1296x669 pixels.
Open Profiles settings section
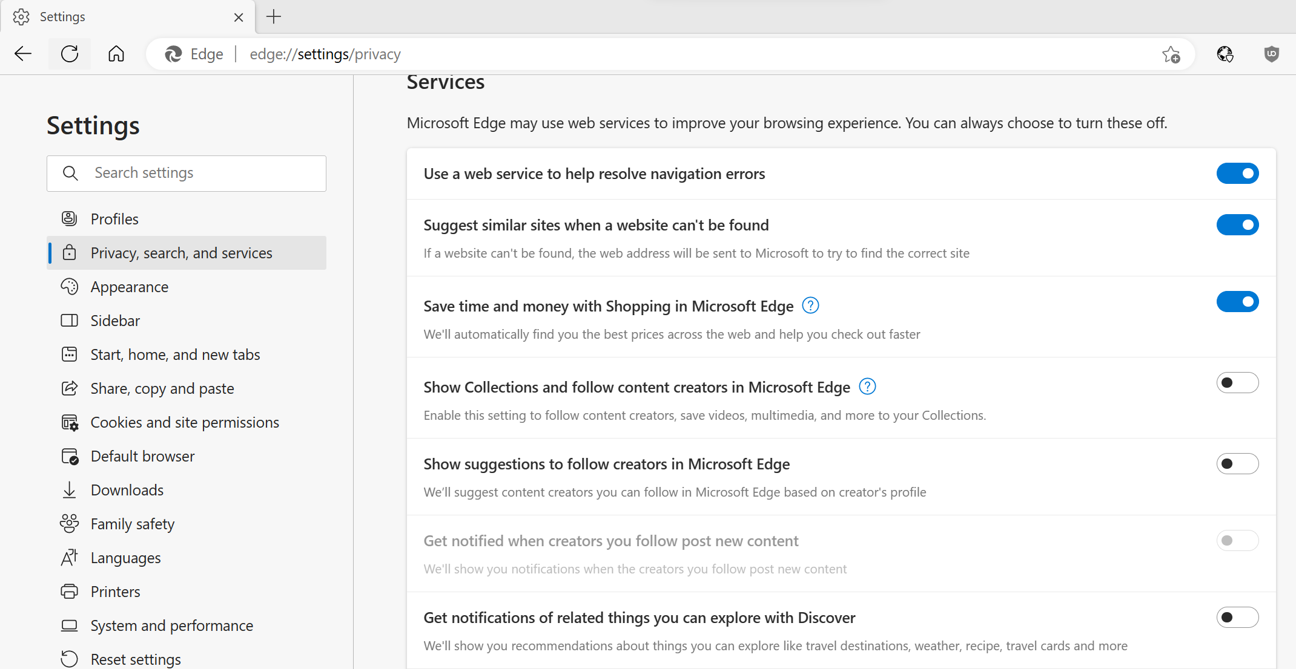tap(114, 219)
